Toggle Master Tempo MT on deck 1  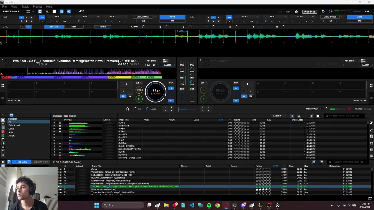click(x=171, y=101)
